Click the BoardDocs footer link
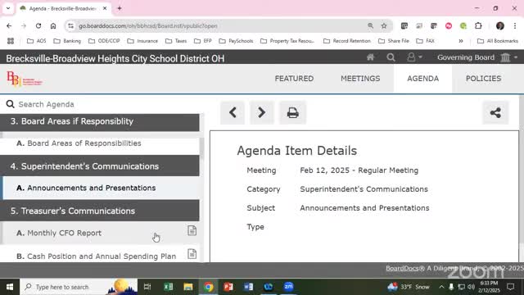The height and width of the screenshot is (295, 524). pyautogui.click(x=402, y=268)
